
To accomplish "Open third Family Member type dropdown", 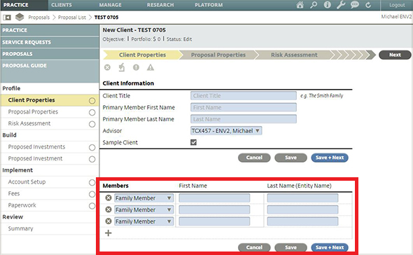I will click(x=143, y=221).
